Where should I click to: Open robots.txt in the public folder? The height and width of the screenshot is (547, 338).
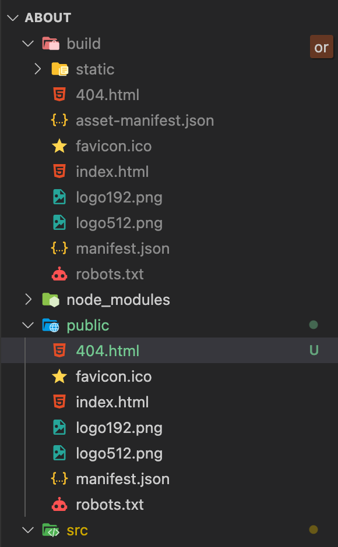110,505
